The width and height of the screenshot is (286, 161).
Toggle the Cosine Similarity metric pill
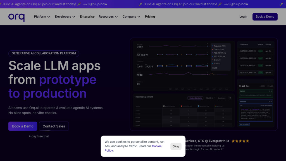tap(196, 98)
